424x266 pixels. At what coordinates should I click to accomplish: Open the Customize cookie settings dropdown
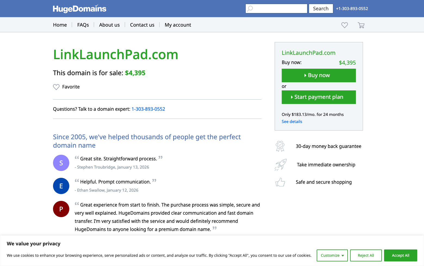click(x=332, y=255)
